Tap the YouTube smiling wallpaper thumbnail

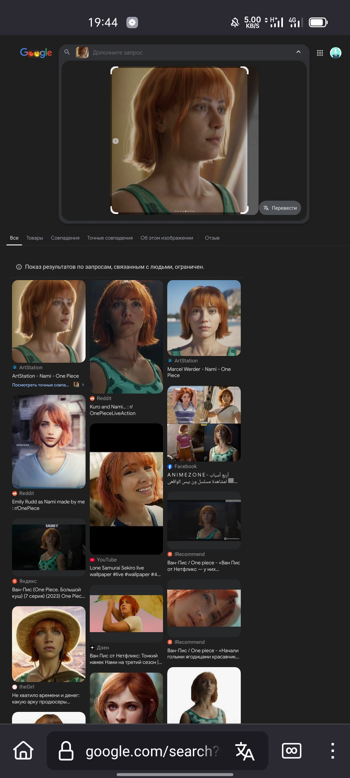126,489
